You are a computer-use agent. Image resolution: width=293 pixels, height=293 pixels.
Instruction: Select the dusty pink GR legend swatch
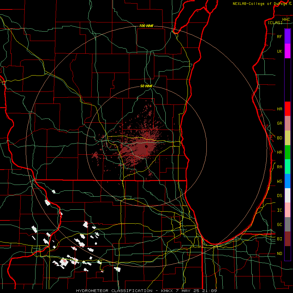[x=287, y=123]
